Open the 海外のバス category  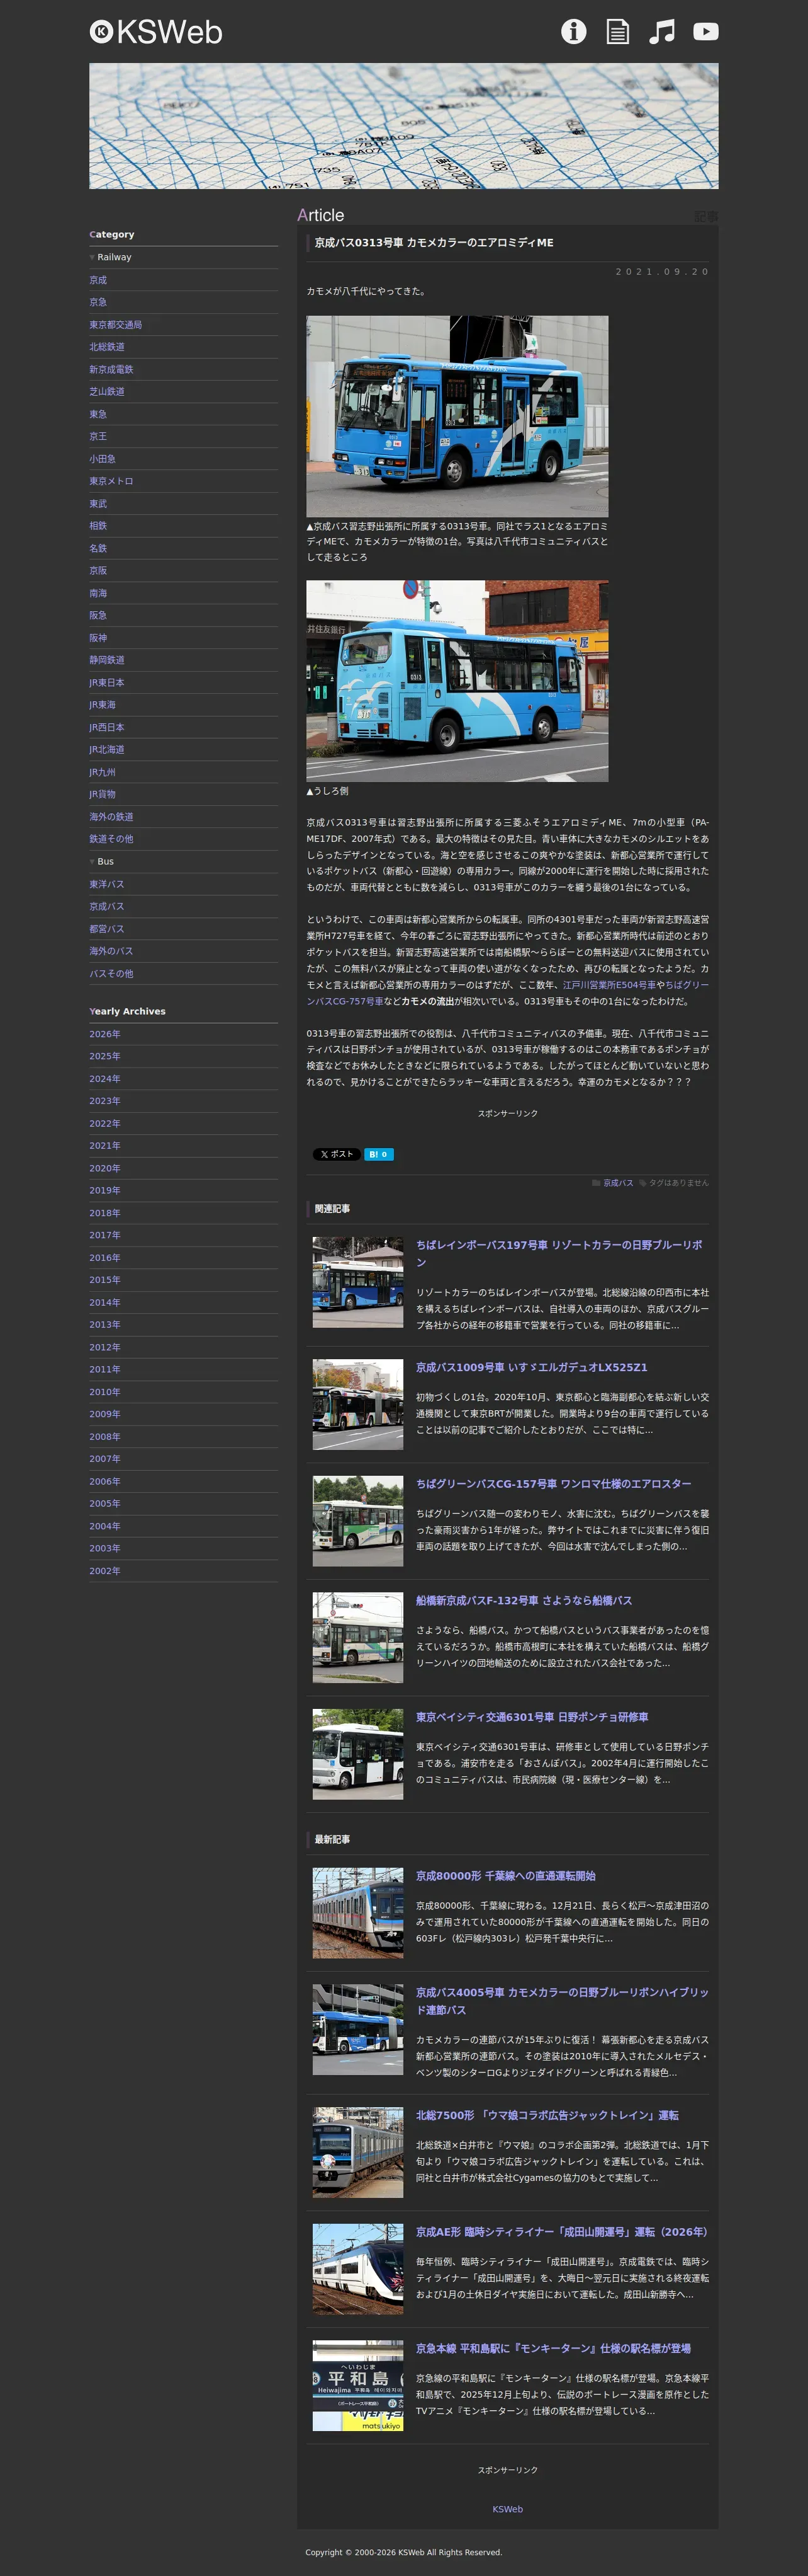coord(111,951)
